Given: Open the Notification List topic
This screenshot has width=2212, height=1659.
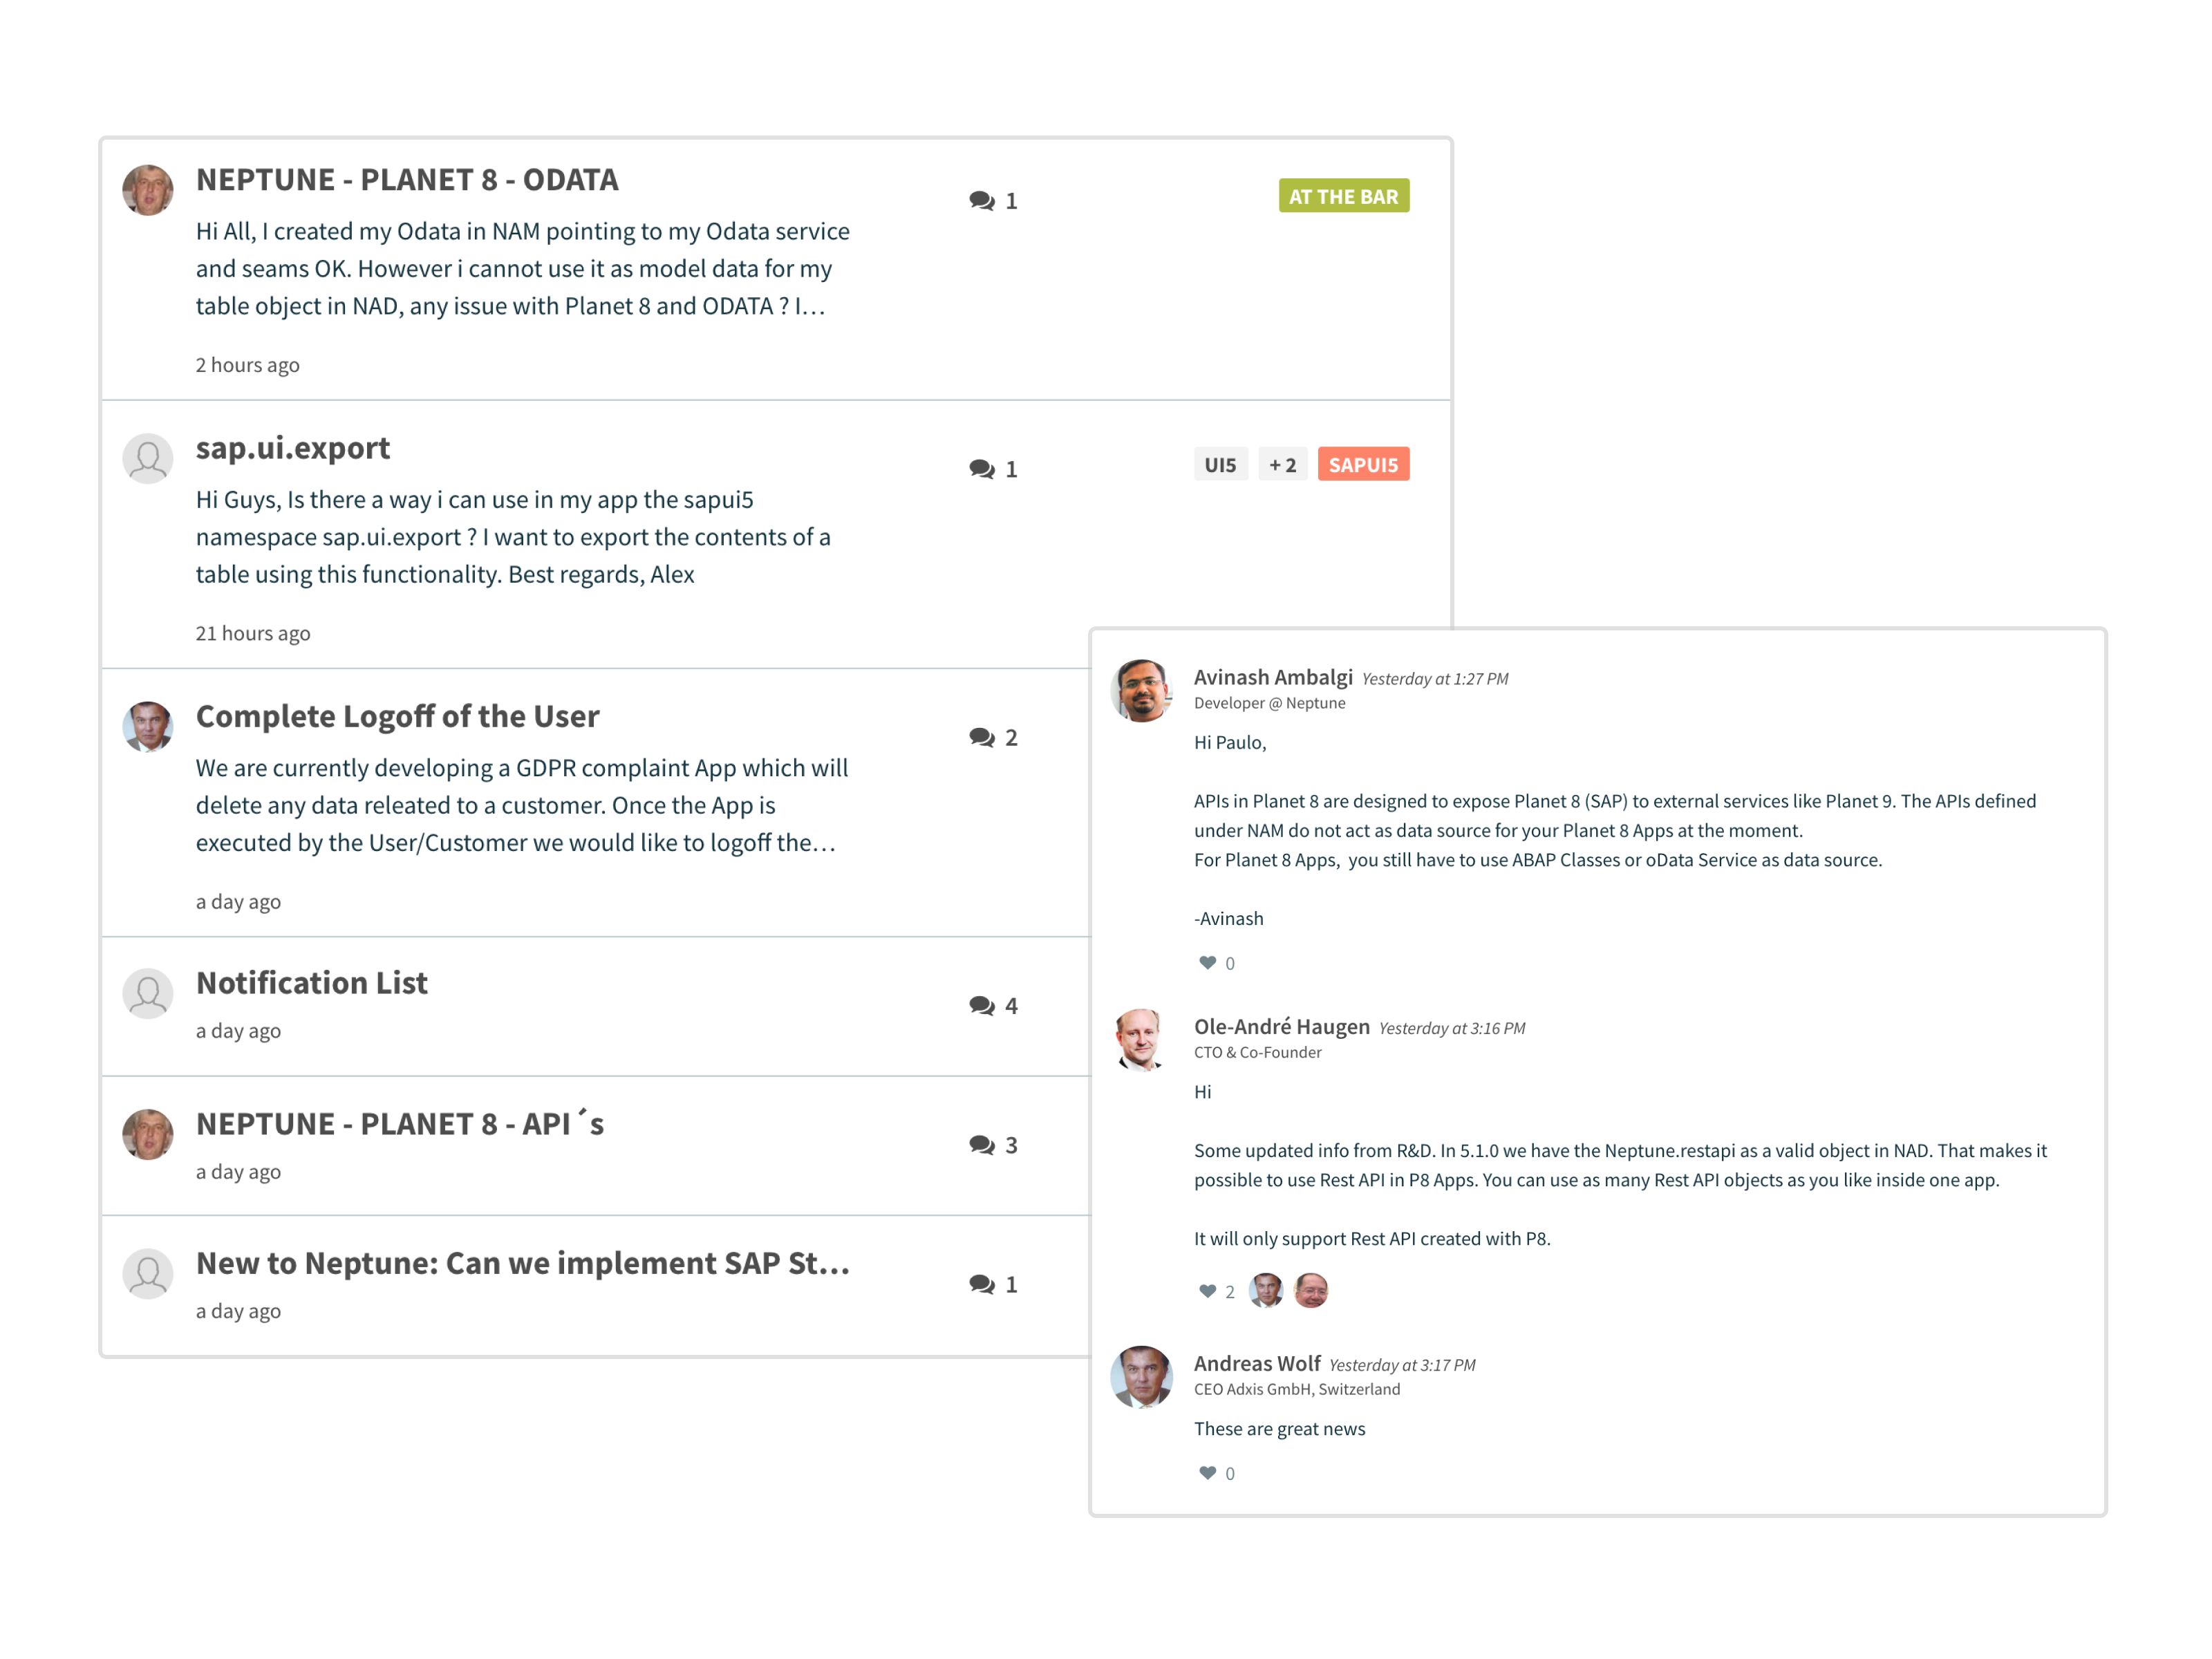Looking at the screenshot, I should click(x=311, y=982).
